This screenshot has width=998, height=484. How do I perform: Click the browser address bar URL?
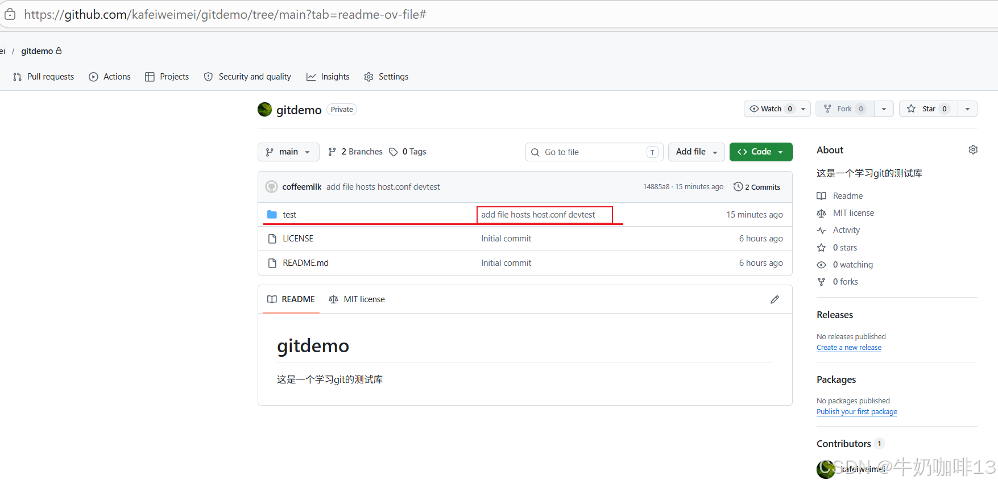(x=225, y=15)
